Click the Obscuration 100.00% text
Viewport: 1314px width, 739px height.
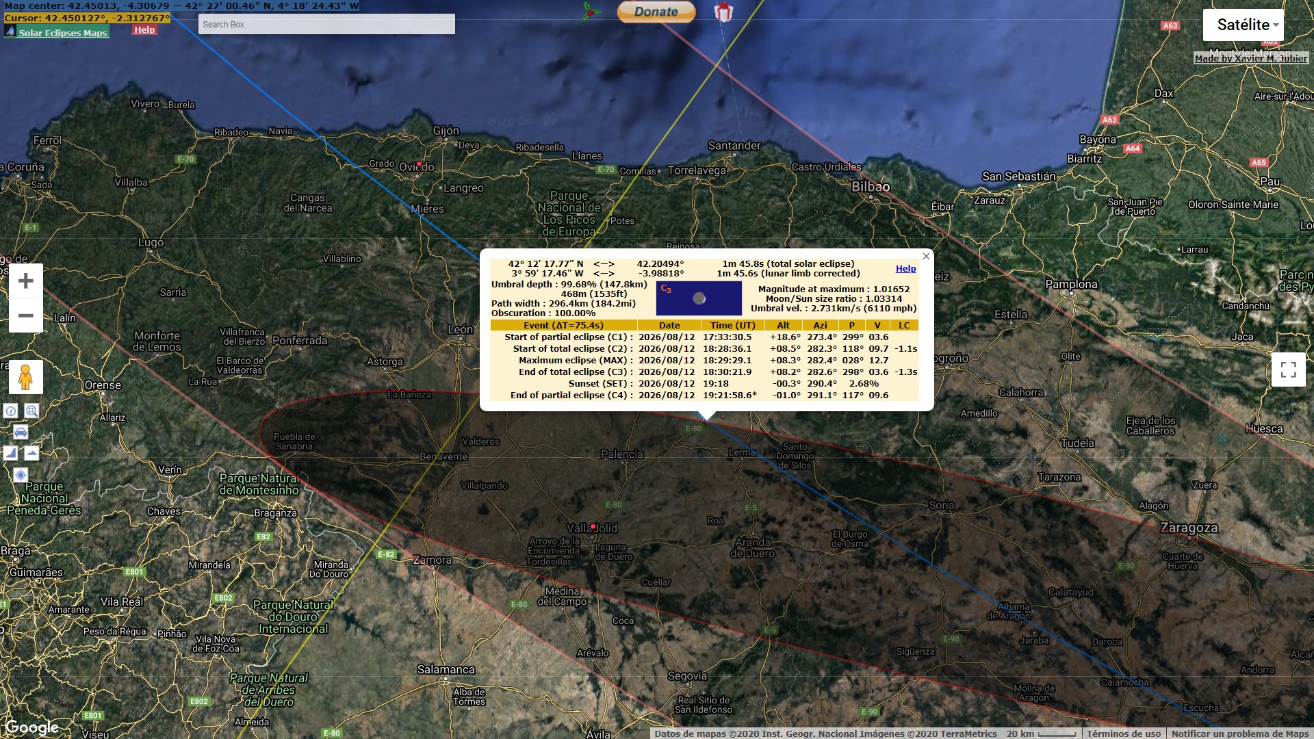pos(543,313)
